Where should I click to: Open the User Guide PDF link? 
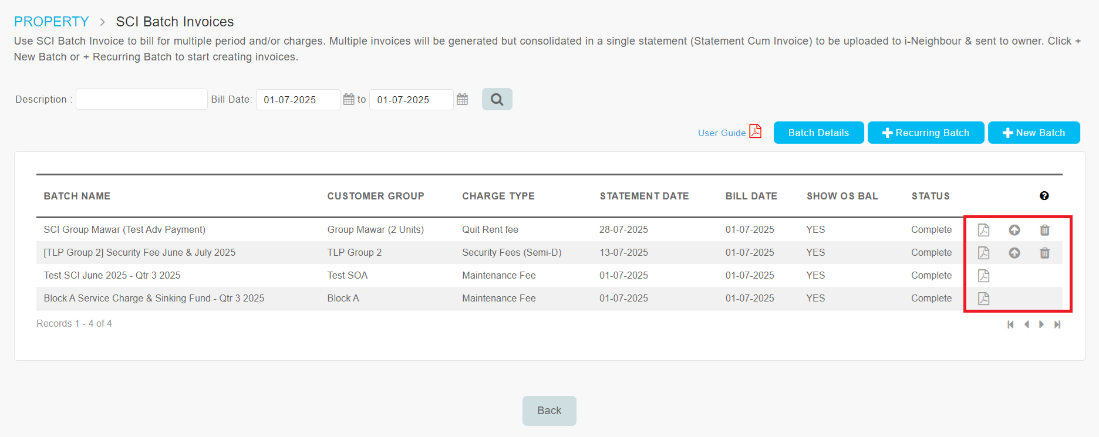tap(729, 133)
